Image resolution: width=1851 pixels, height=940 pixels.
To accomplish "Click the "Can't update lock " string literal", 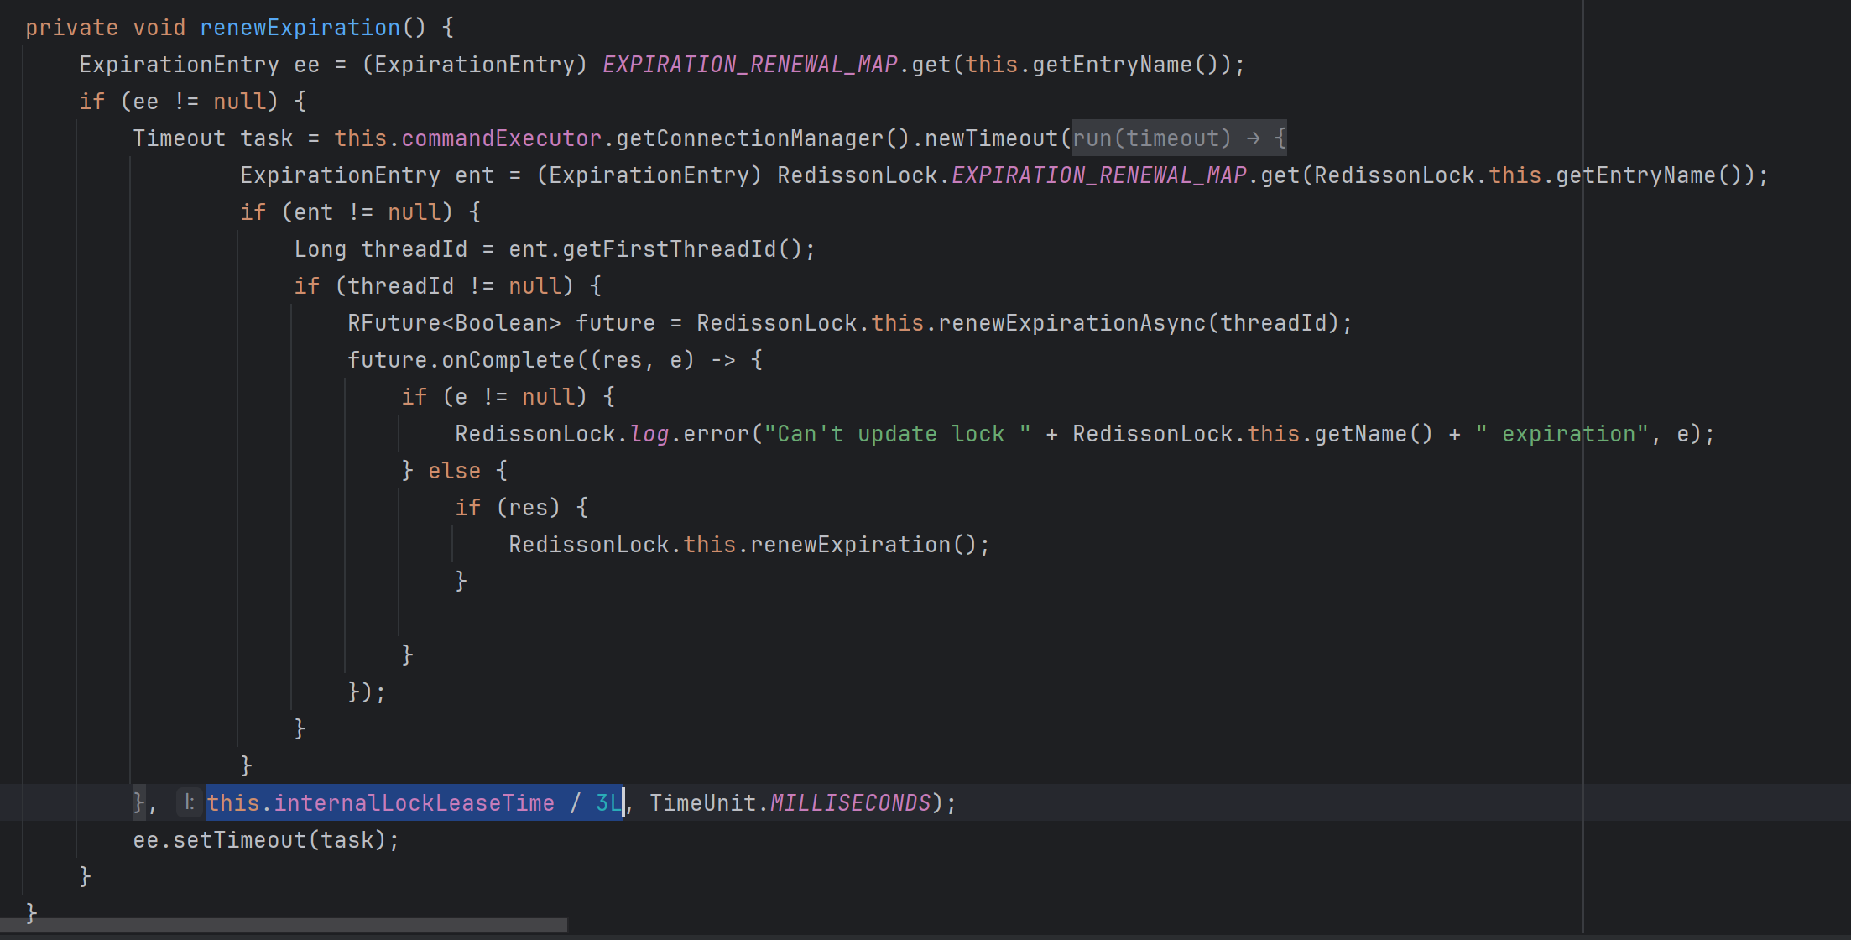I will click(896, 434).
